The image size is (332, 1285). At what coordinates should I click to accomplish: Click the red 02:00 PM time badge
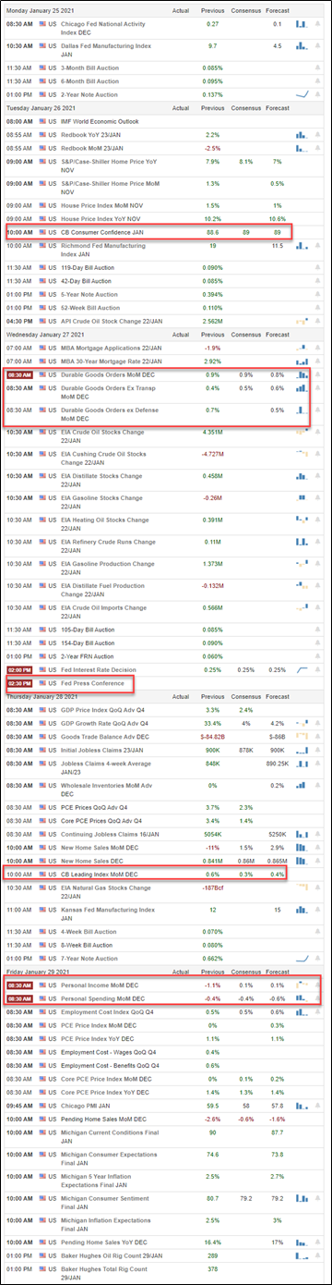pos(20,669)
